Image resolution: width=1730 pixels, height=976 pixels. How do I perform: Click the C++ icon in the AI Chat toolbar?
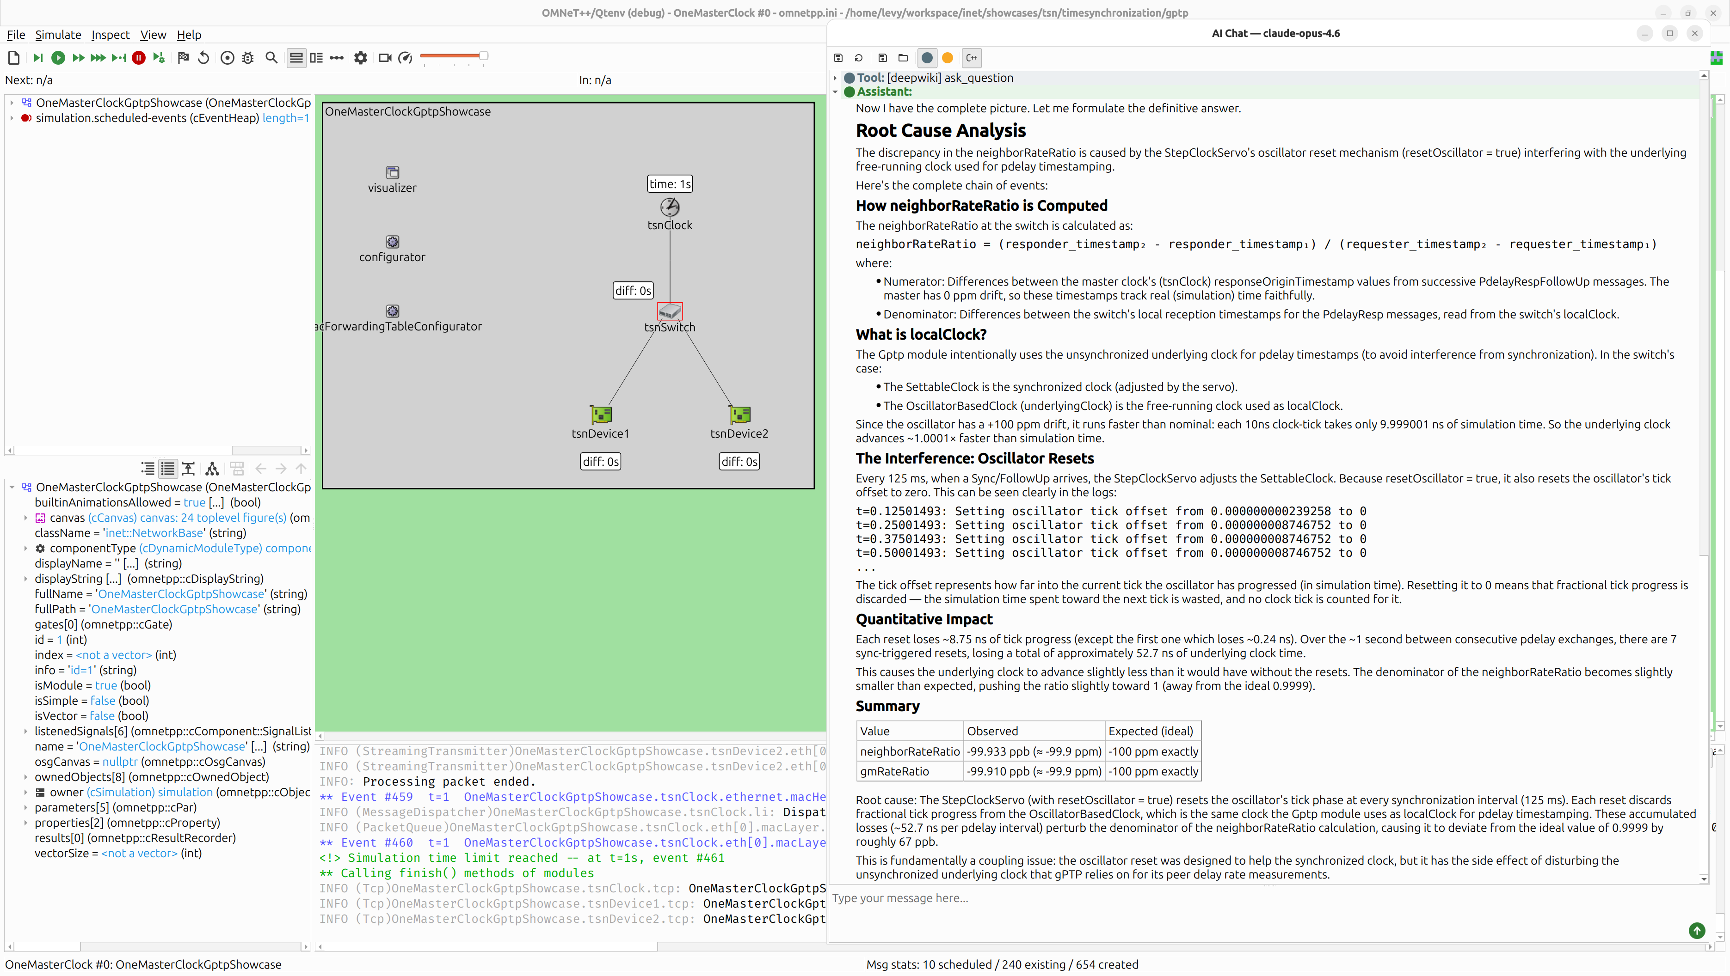pos(971,58)
